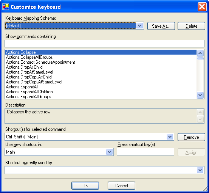The image size is (209, 193).
Task: Click the Save As... button
Action: point(161,26)
